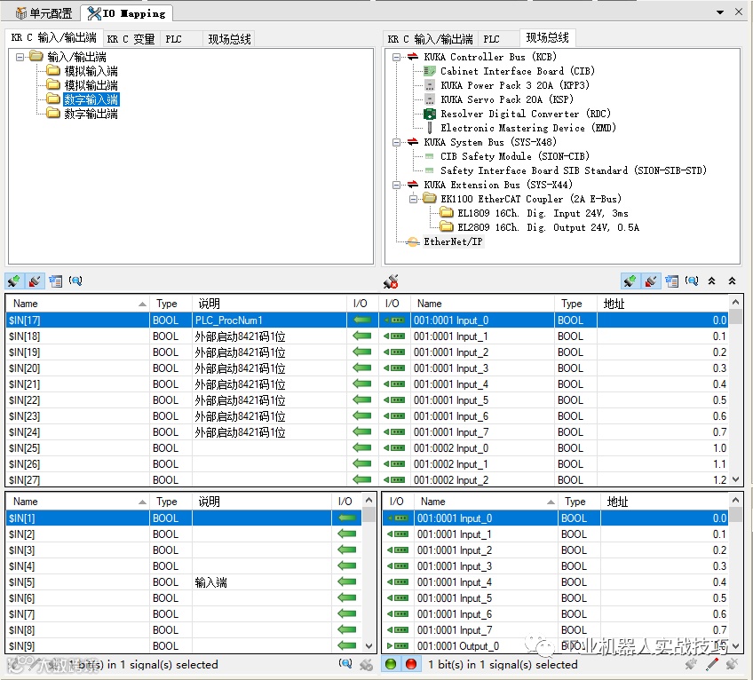
Task: Select the KUKA Controller Bus (KCB) node
Action: pos(490,57)
